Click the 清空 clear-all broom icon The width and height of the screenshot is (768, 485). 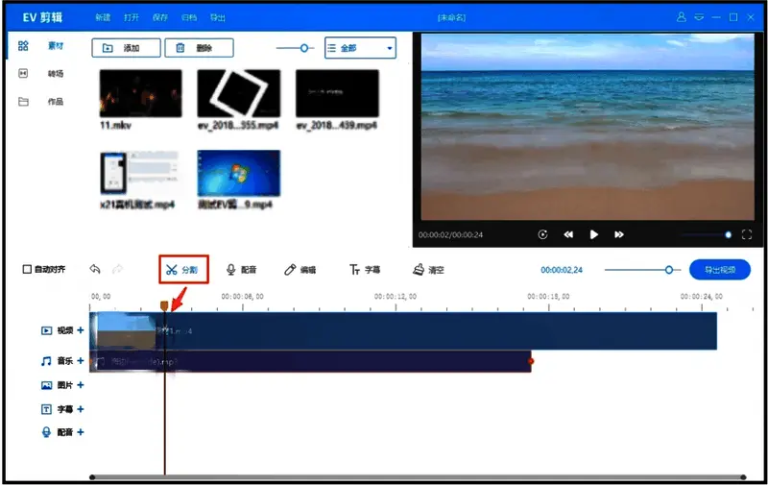tap(428, 270)
